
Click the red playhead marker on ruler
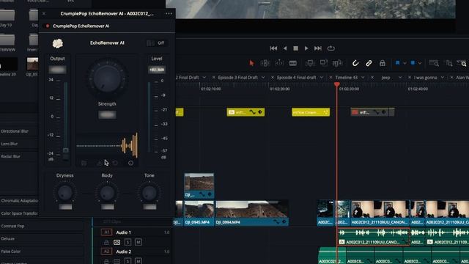click(337, 85)
